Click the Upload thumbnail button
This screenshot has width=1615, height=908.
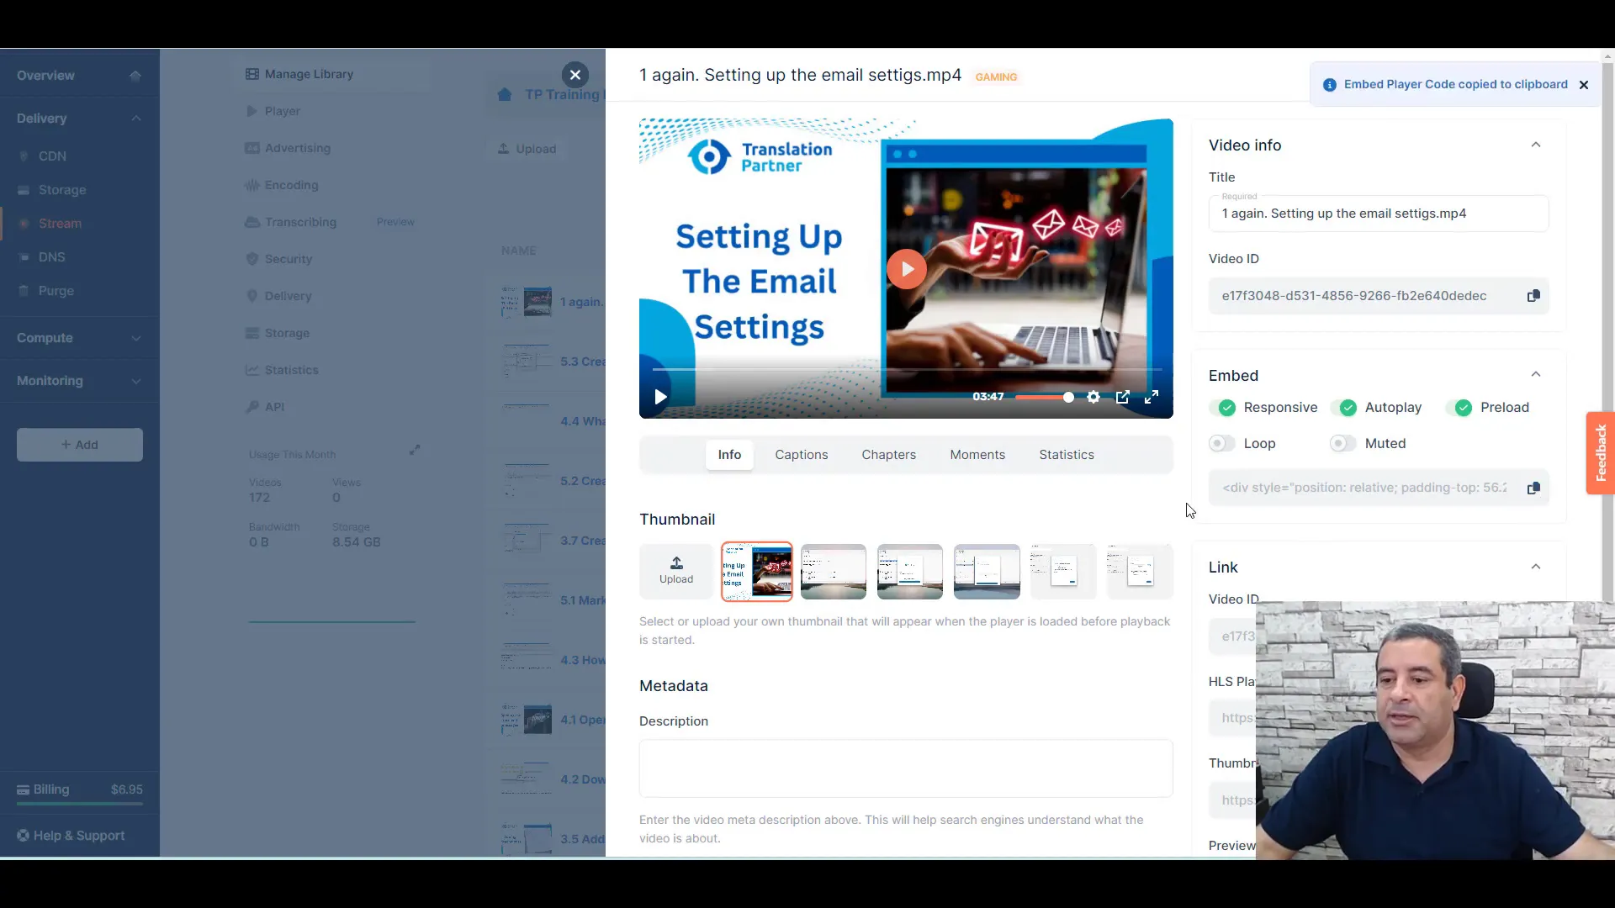click(x=675, y=570)
